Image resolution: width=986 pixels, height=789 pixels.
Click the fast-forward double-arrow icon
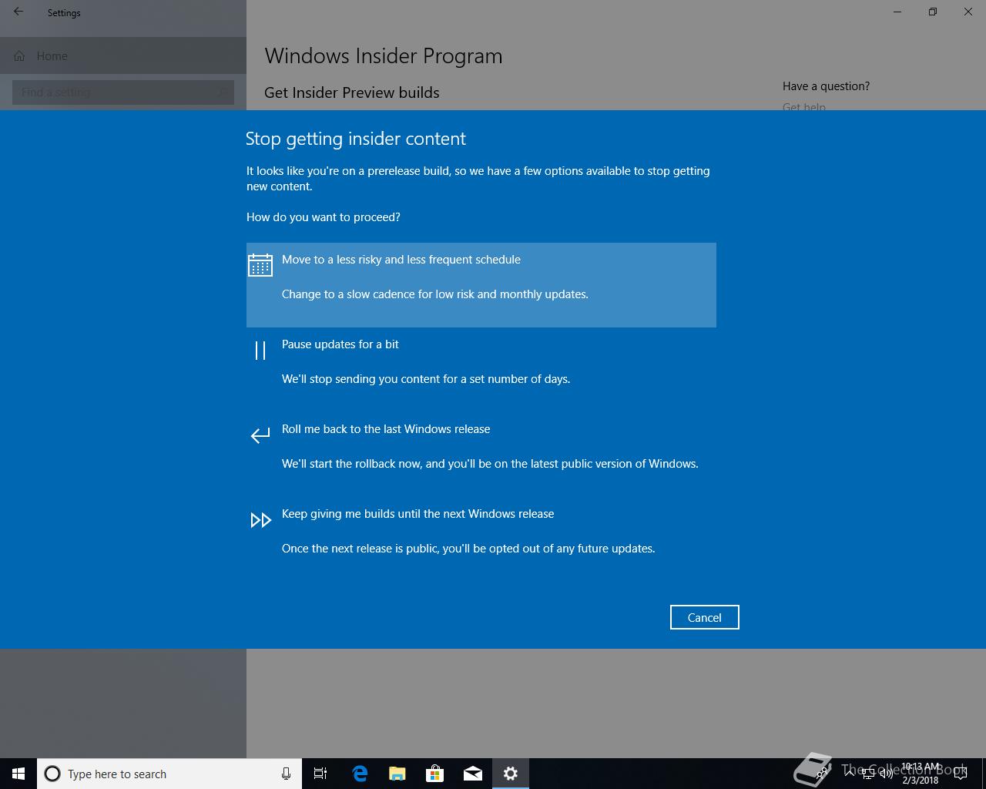pyautogui.click(x=260, y=520)
